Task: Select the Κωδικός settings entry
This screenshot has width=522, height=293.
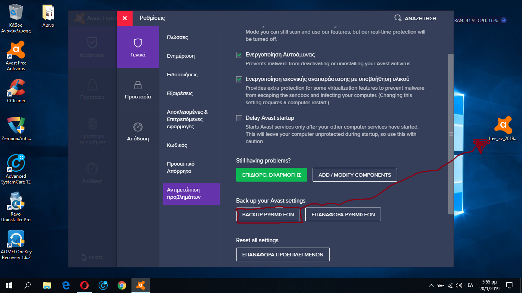Action: [x=177, y=145]
